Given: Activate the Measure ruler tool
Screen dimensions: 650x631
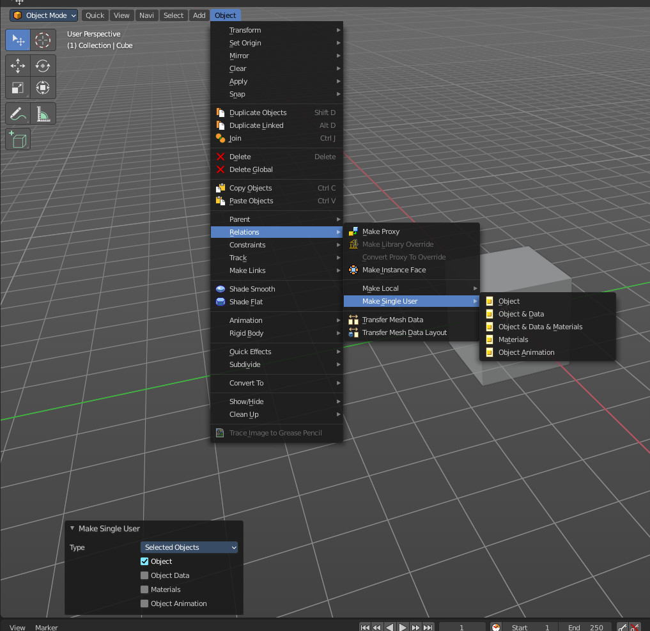Looking at the screenshot, I should click(x=43, y=114).
